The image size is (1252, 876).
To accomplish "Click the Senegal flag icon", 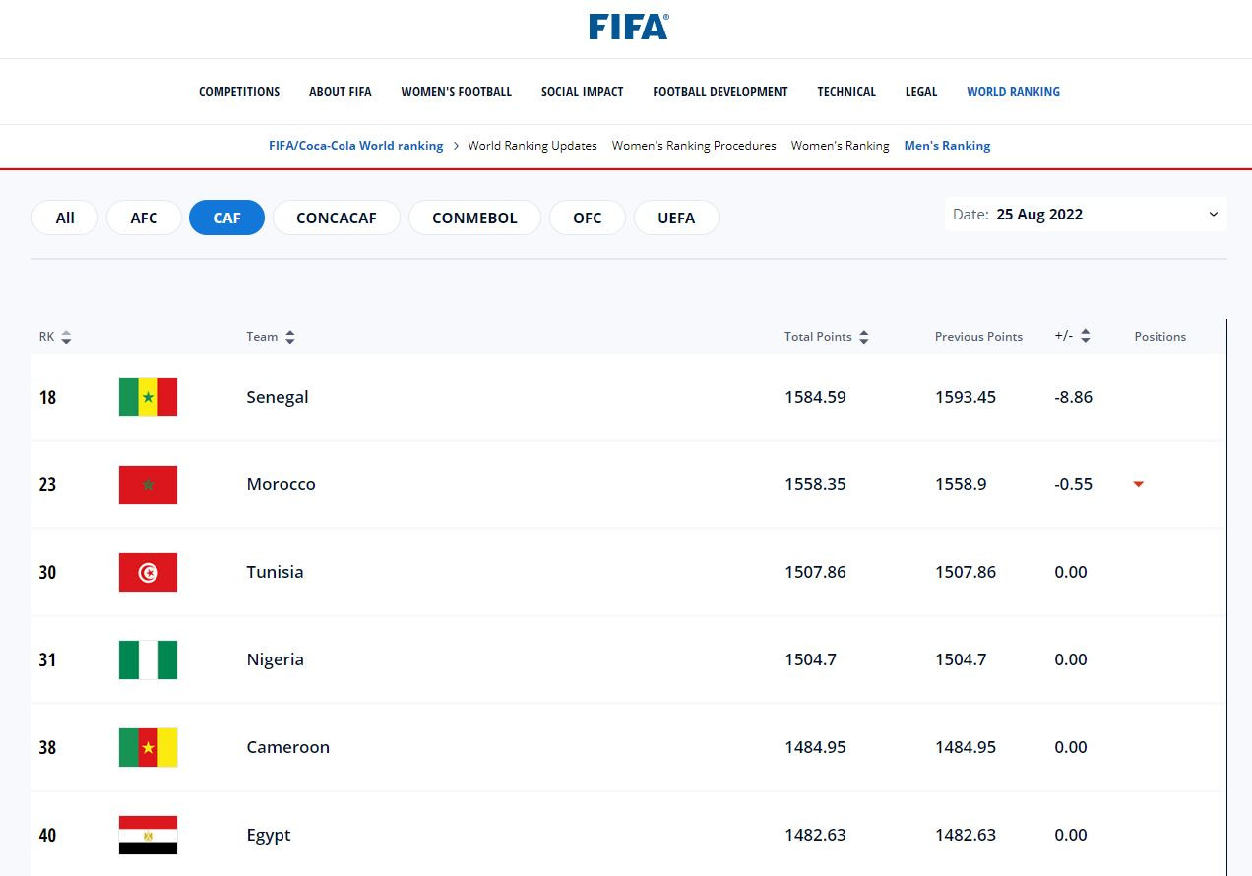I will click(x=148, y=397).
